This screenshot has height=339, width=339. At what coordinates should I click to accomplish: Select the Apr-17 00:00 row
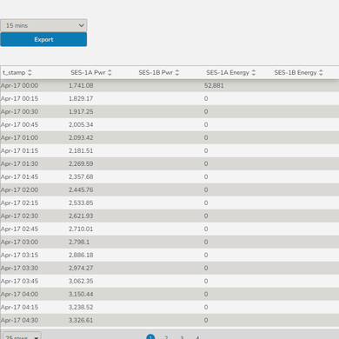click(169, 85)
